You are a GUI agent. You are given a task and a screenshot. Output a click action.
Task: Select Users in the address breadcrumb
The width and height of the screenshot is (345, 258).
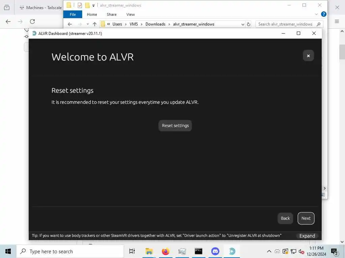[x=117, y=24]
